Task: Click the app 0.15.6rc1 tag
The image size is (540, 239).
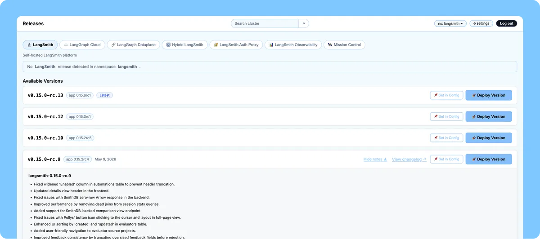Action: tap(80, 95)
